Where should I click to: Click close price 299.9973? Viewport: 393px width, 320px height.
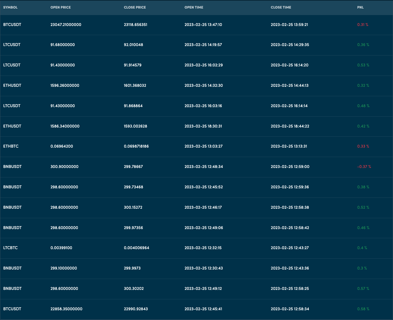click(x=132, y=268)
